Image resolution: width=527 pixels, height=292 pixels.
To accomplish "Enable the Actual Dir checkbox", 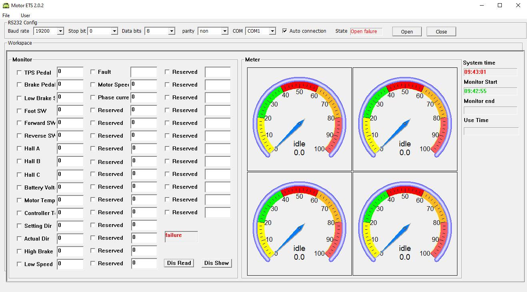I will 19,239.
